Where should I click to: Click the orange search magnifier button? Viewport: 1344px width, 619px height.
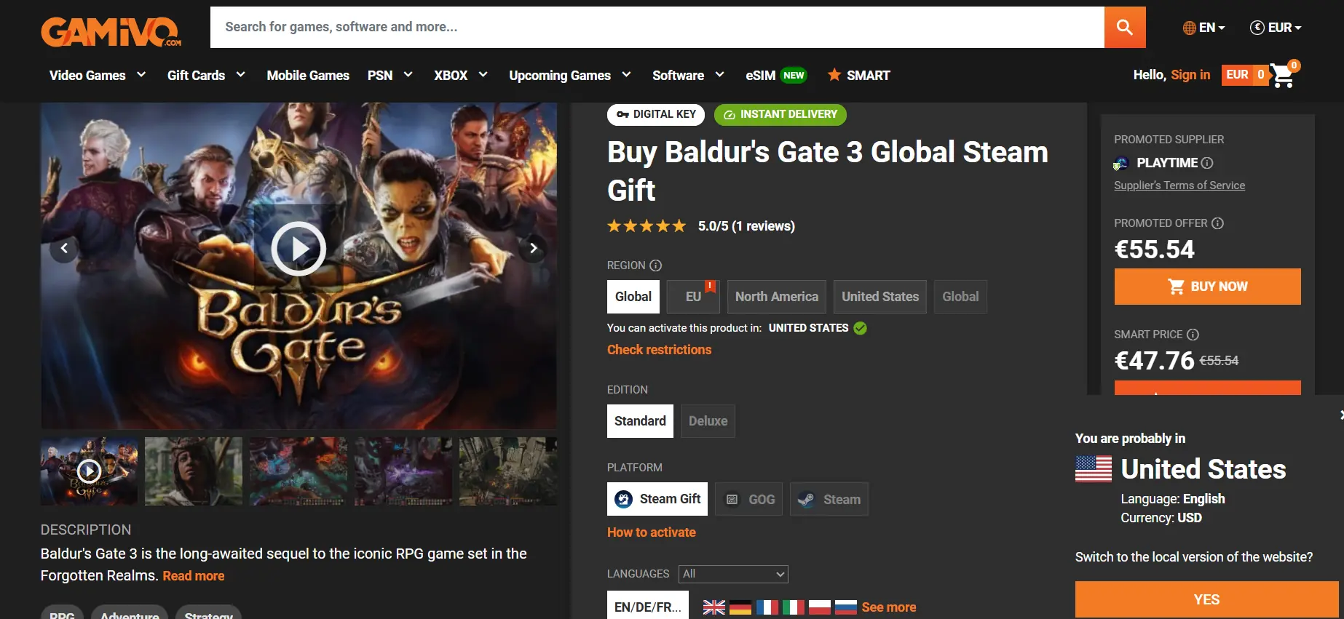tap(1125, 28)
